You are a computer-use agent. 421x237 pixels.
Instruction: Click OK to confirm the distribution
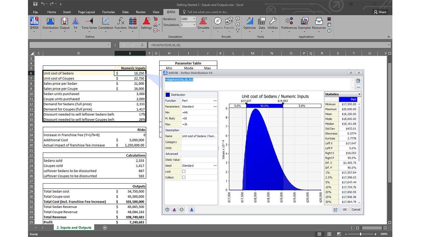click(x=345, y=209)
